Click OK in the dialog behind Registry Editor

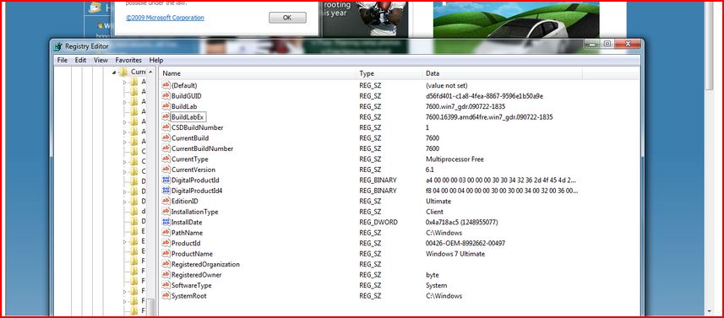coord(287,18)
